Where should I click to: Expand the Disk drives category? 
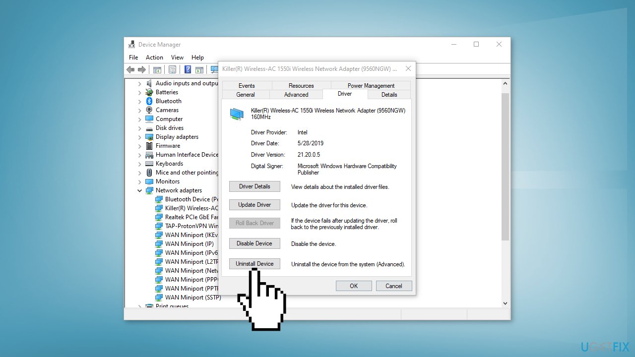(139, 127)
